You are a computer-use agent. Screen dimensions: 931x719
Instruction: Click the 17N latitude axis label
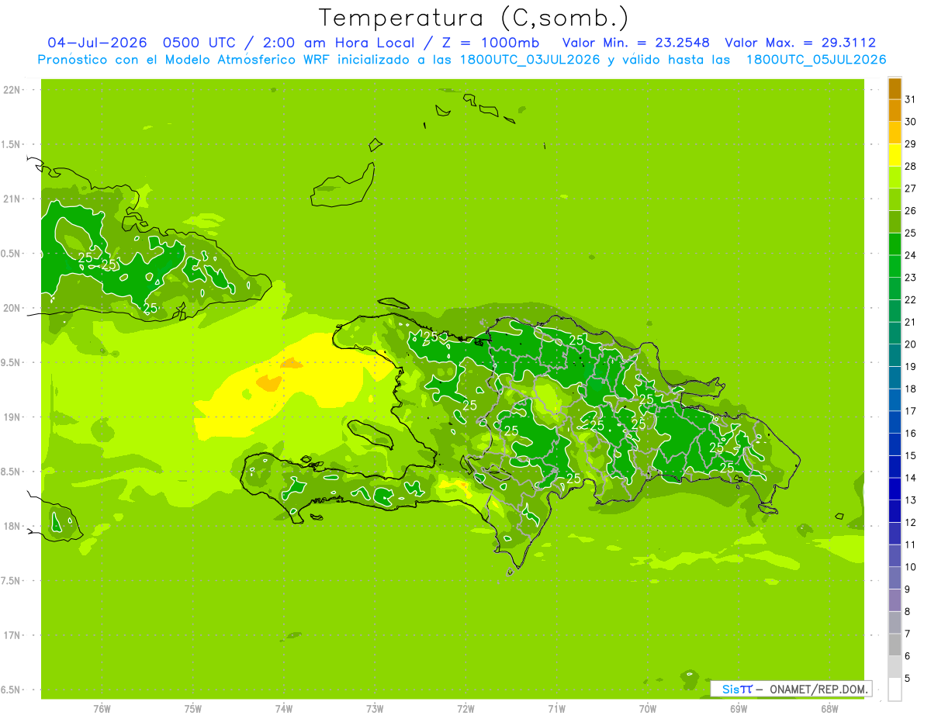coord(12,635)
